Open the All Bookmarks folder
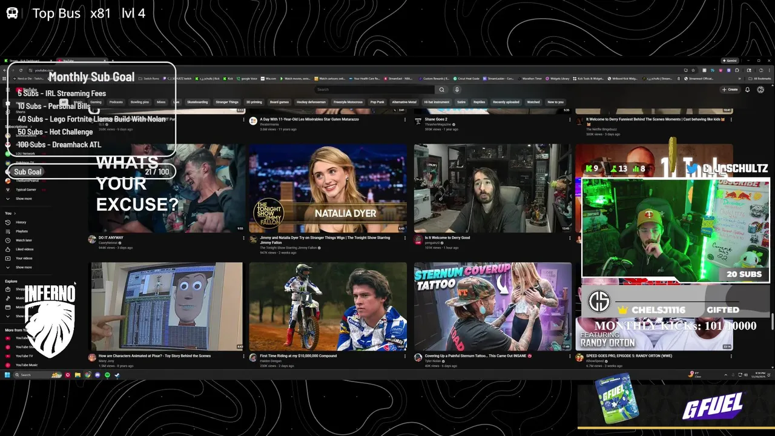Viewport: 775px width, 436px height. (760, 79)
